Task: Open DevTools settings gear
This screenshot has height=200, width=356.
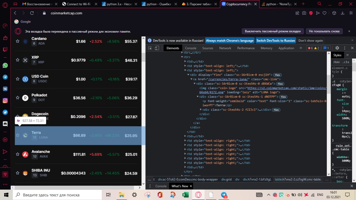Action: pos(337,48)
